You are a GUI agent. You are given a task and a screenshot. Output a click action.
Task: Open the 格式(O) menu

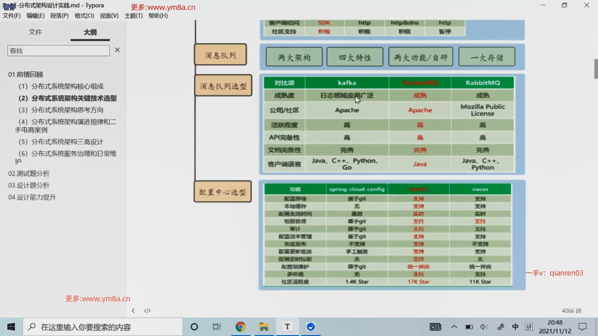(84, 16)
